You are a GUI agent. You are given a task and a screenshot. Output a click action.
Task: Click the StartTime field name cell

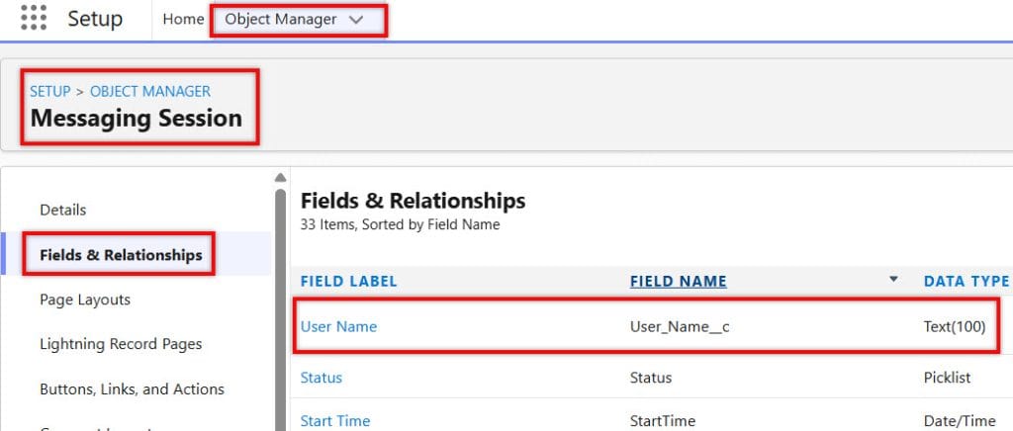tap(663, 421)
